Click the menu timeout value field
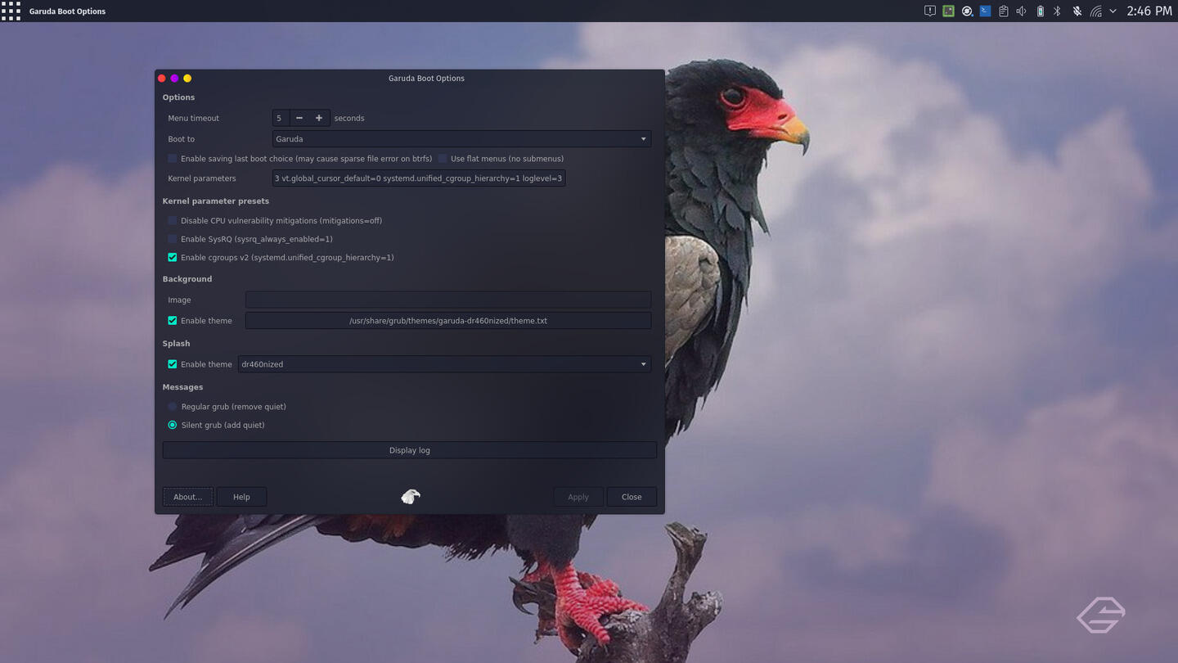 click(281, 118)
